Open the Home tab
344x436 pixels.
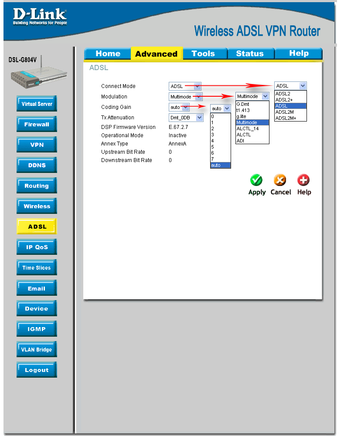108,54
